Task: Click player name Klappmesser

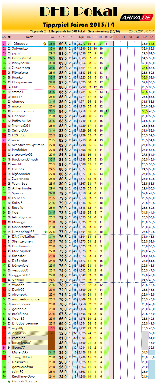Action: (22, 82)
